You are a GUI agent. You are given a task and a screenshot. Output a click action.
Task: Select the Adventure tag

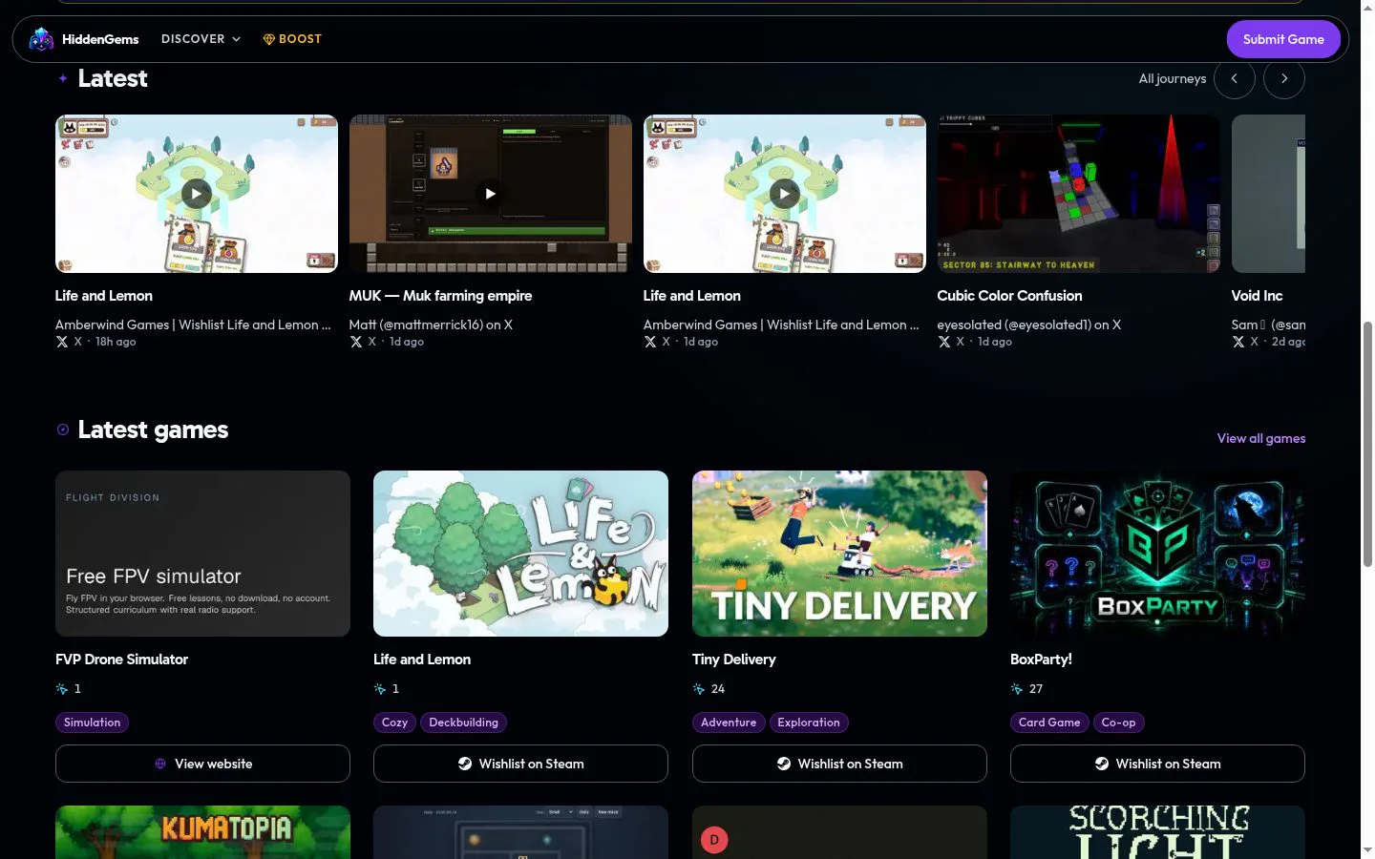click(x=729, y=723)
